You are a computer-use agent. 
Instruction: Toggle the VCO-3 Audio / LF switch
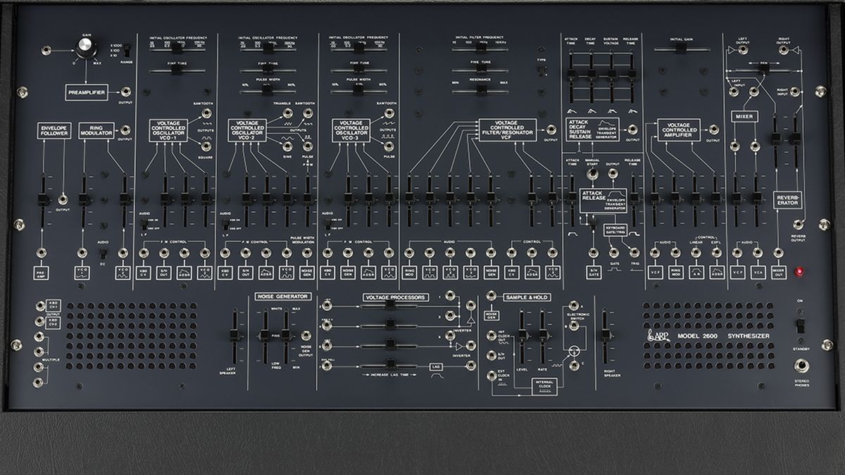[330, 224]
